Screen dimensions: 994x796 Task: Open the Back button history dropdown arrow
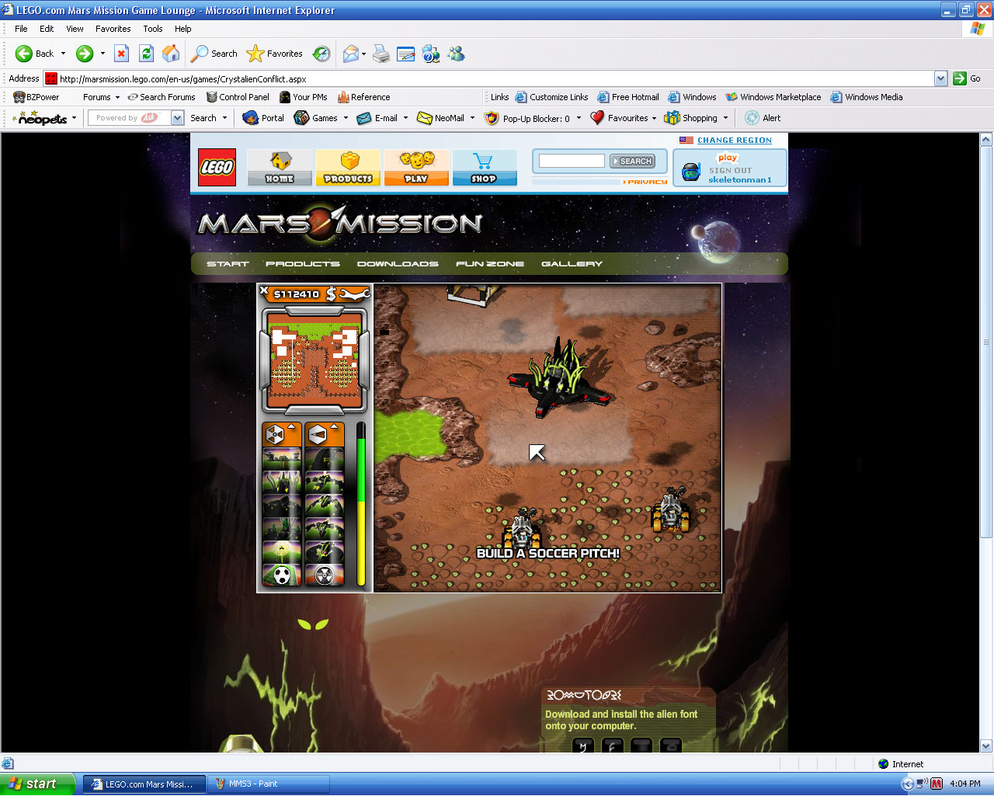[63, 54]
